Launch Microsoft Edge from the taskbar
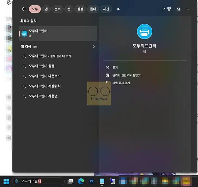This screenshot has height=187, width=198. point(81,181)
